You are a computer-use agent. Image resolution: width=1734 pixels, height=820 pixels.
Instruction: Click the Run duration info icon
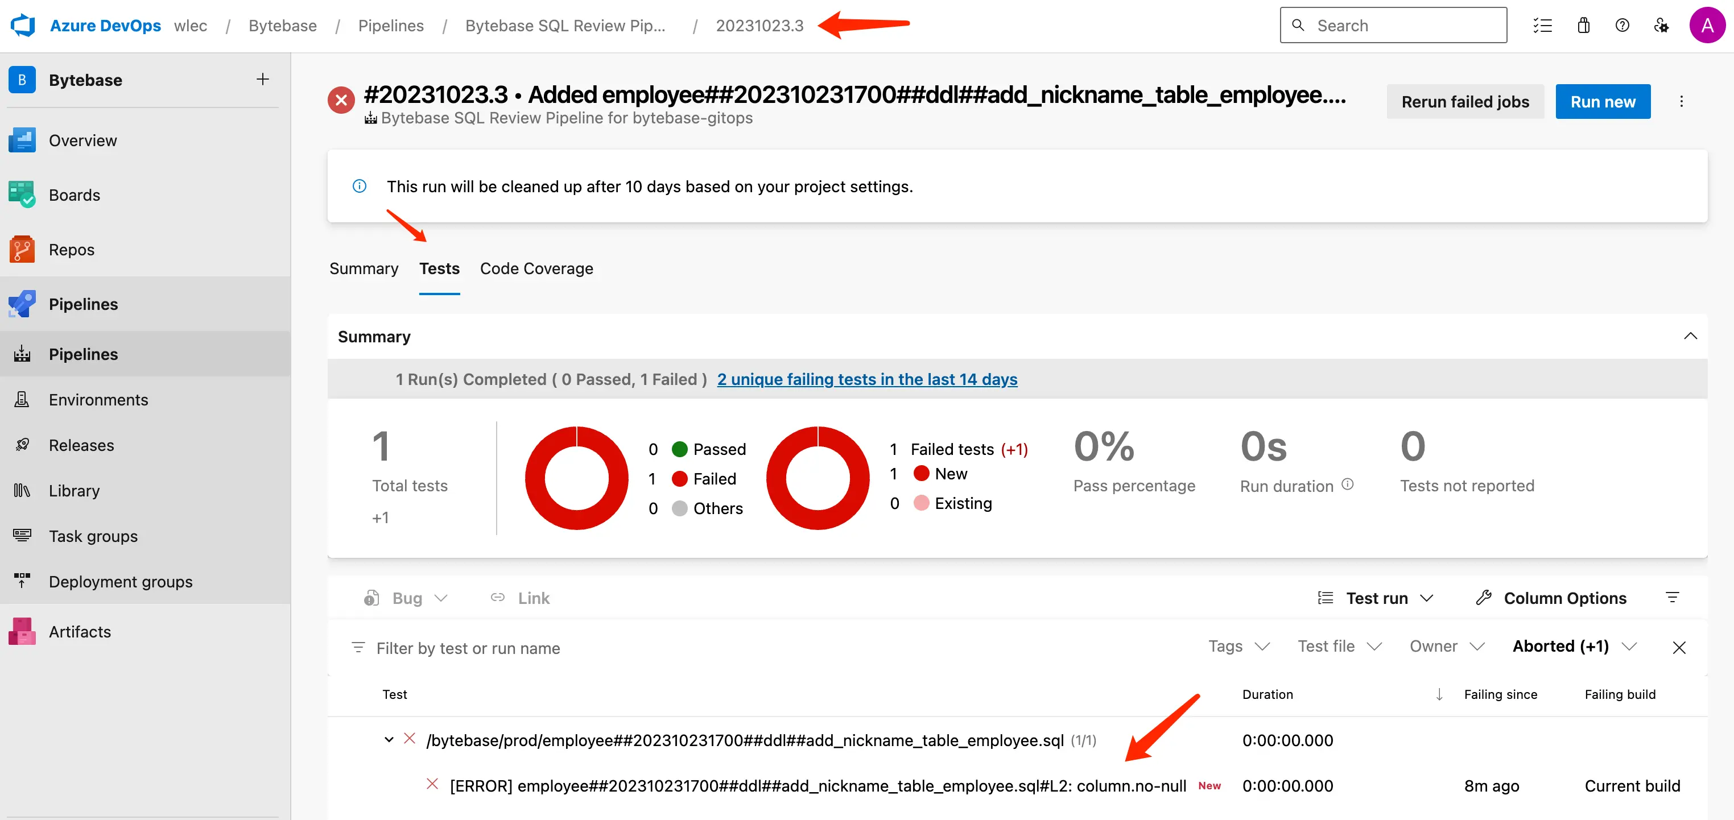[1348, 484]
